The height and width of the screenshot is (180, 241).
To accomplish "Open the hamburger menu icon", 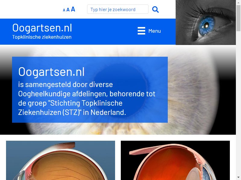I will click(141, 31).
